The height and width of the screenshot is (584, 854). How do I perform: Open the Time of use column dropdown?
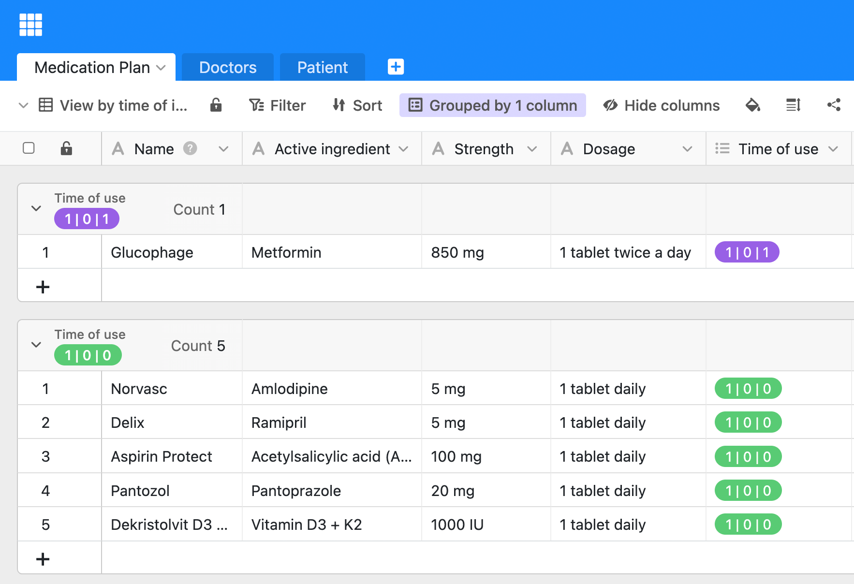click(833, 149)
